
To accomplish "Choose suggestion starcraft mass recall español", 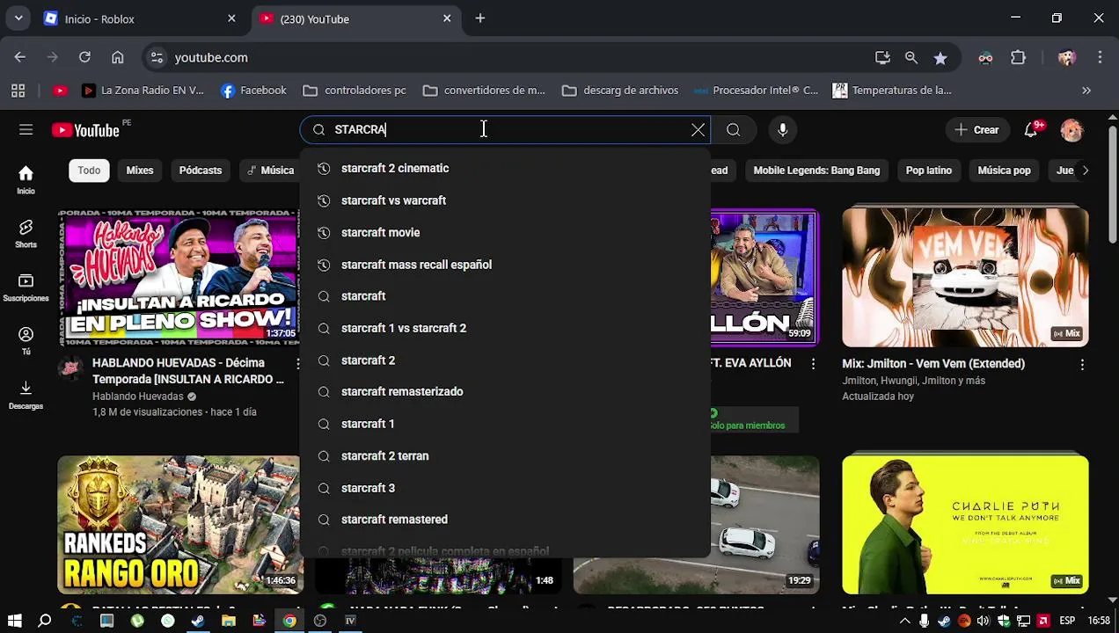I will pyautogui.click(x=505, y=265).
